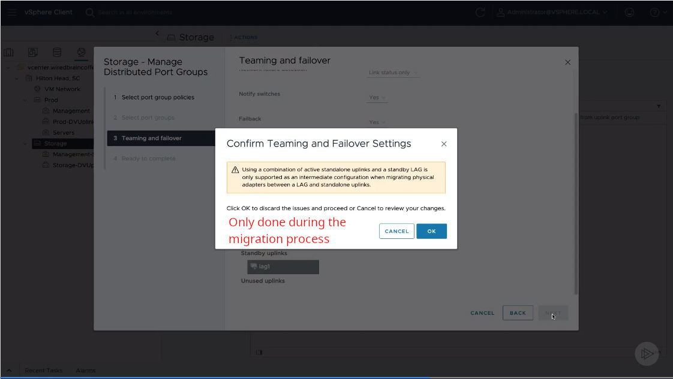673x379 pixels.
Task: Open the Failback dropdown
Action: click(x=377, y=122)
